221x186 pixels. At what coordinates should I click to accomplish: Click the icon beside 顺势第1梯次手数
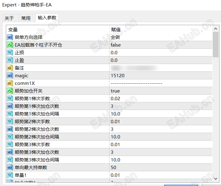click(10, 98)
